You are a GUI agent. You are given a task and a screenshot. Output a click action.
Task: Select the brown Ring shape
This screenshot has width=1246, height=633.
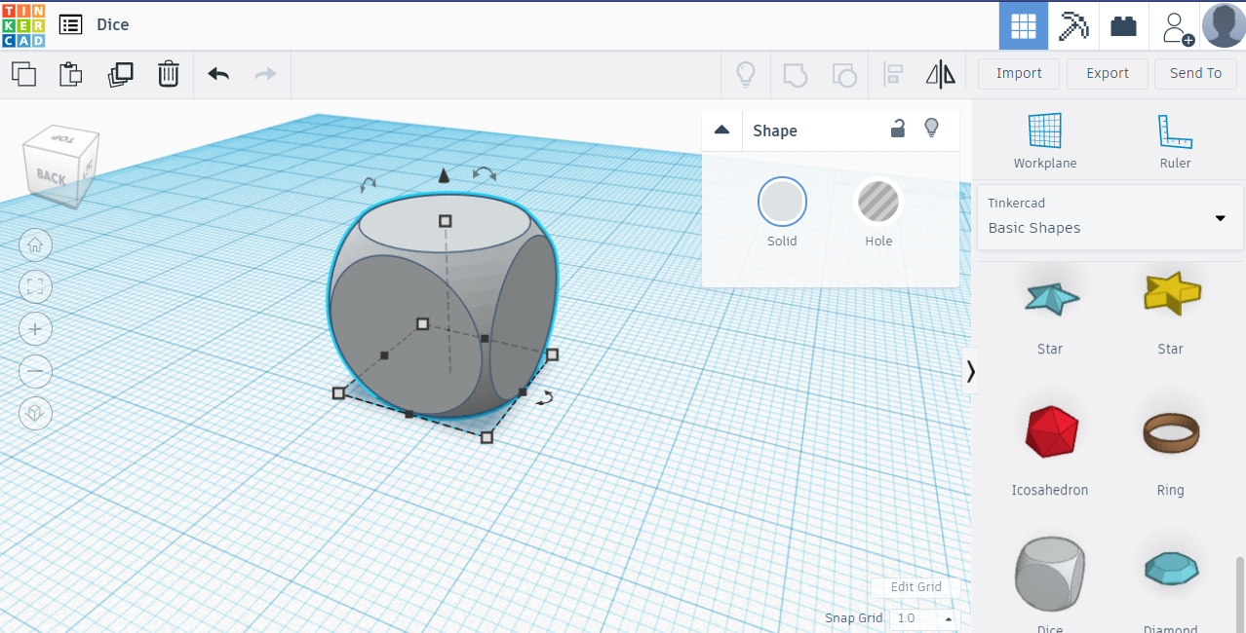(1171, 433)
